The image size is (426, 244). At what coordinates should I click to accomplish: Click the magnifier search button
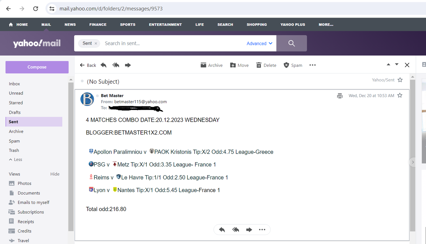click(292, 43)
